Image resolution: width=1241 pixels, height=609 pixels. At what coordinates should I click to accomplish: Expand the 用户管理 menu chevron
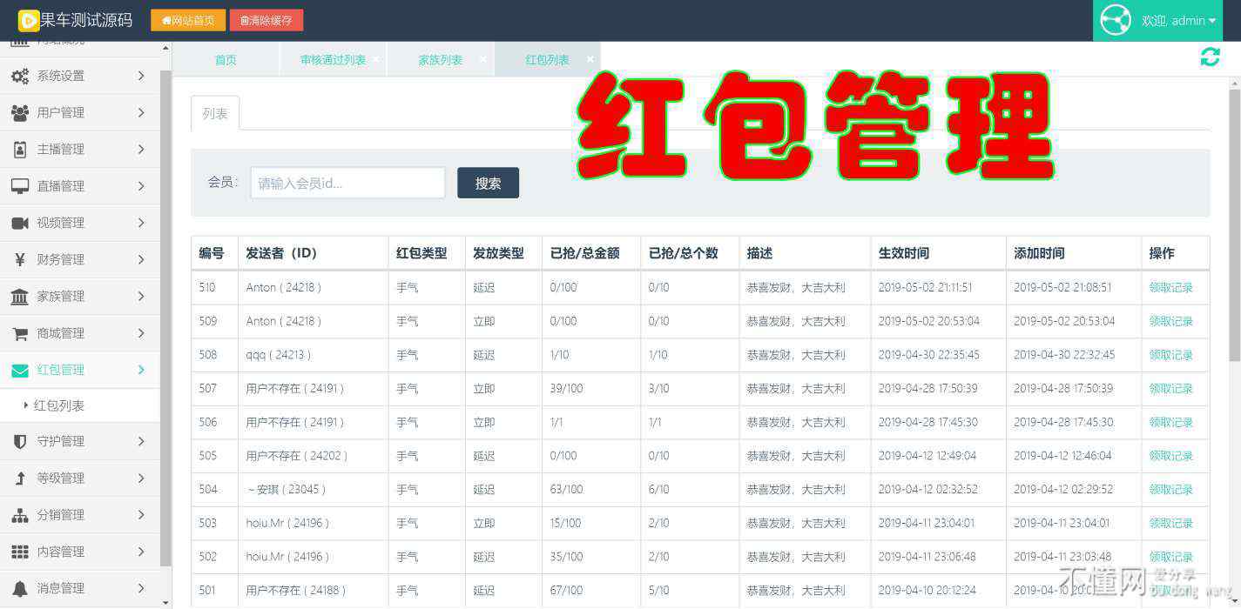click(x=141, y=112)
